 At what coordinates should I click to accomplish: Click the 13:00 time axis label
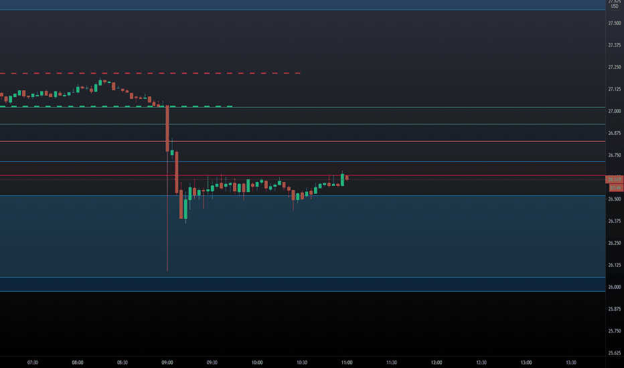(526, 363)
